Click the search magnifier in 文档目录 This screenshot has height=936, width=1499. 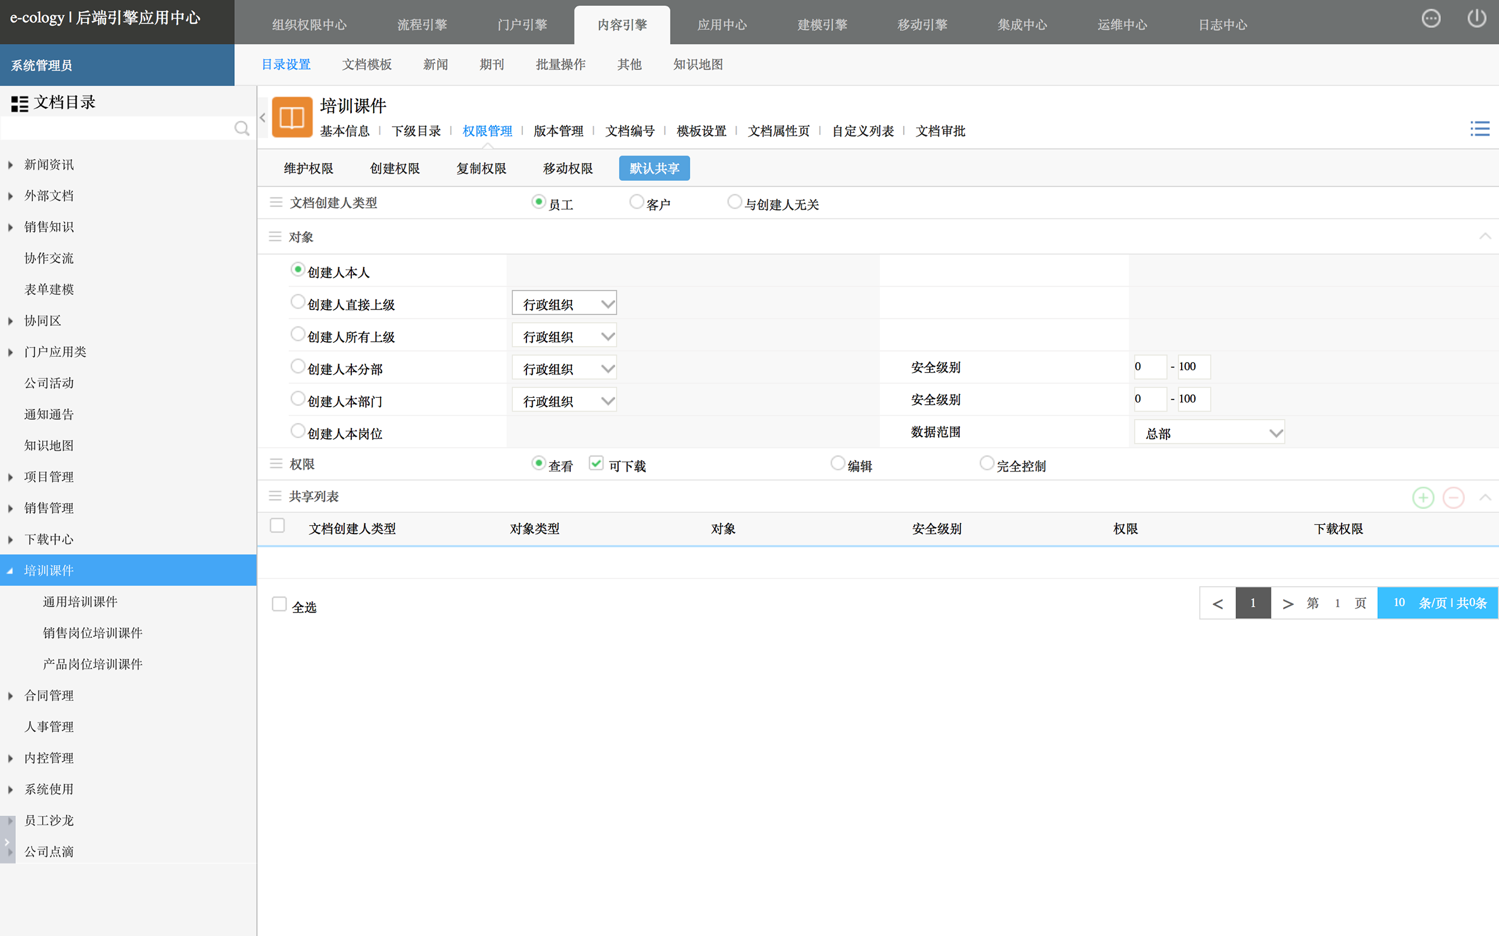coord(242,128)
